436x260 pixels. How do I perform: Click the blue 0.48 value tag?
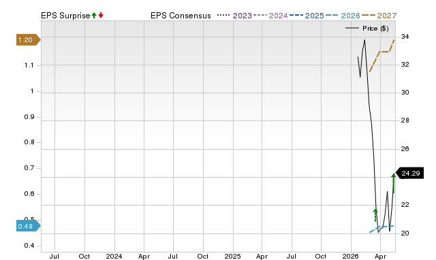pyautogui.click(x=29, y=226)
